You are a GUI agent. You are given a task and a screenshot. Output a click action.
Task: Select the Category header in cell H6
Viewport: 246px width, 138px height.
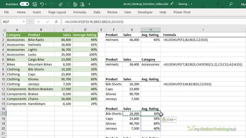pyautogui.click(x=151, y=59)
